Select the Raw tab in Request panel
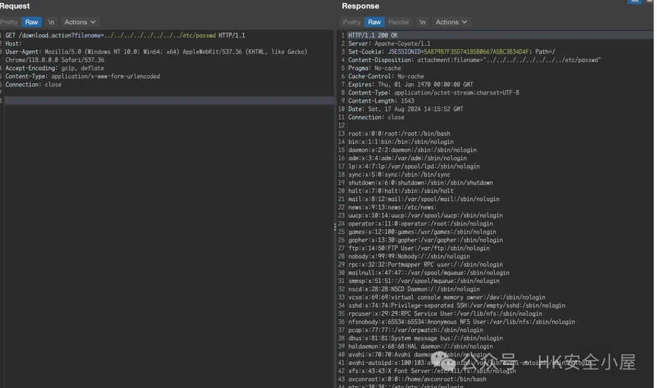The image size is (657, 388). [32, 22]
